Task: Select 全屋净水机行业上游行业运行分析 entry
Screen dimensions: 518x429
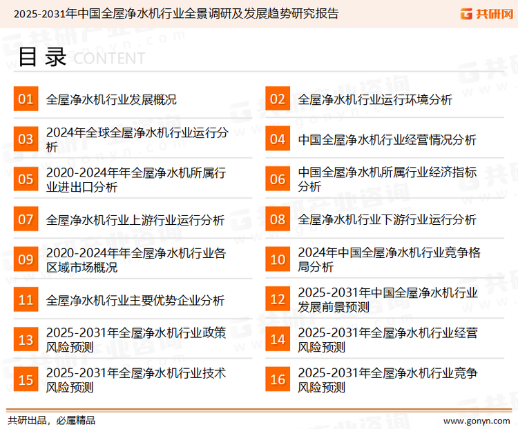Action: (x=135, y=220)
